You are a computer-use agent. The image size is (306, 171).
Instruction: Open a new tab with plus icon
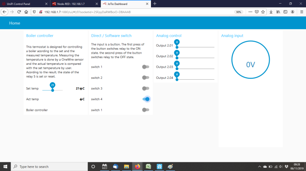click(155, 4)
